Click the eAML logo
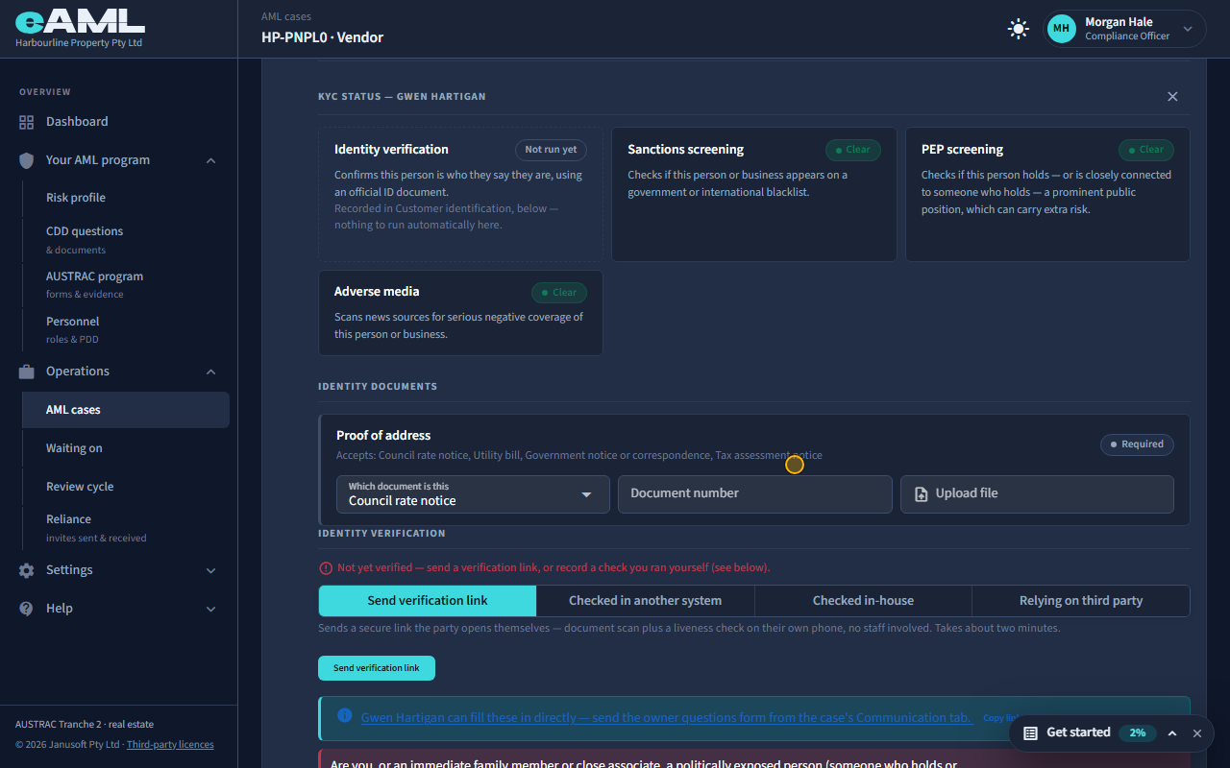Image resolution: width=1230 pixels, height=768 pixels. [x=80, y=21]
